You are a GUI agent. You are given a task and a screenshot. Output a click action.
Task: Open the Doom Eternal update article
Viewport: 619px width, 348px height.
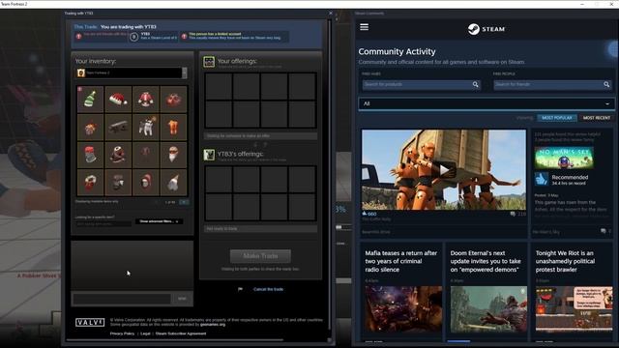[x=486, y=261]
